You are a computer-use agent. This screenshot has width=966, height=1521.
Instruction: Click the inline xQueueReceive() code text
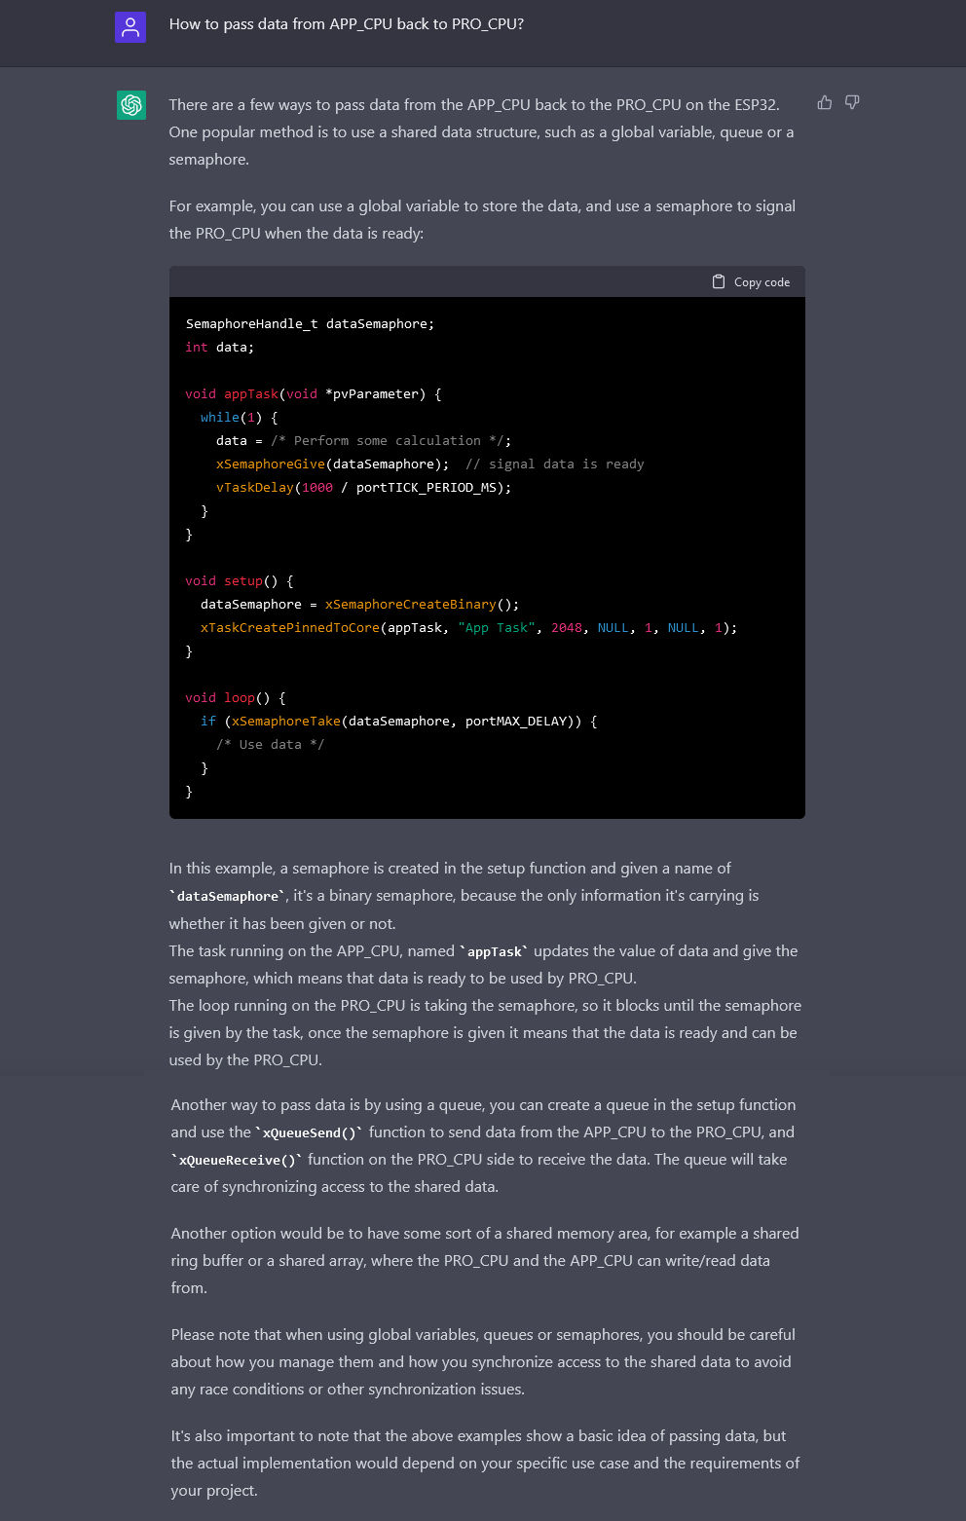pyautogui.click(x=239, y=1160)
